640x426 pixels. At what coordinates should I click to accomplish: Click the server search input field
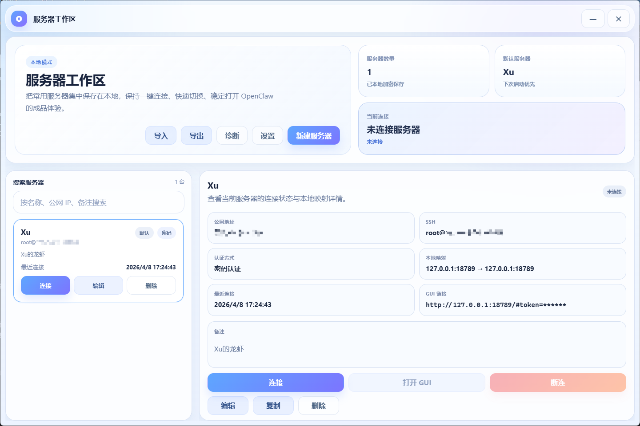pyautogui.click(x=98, y=202)
